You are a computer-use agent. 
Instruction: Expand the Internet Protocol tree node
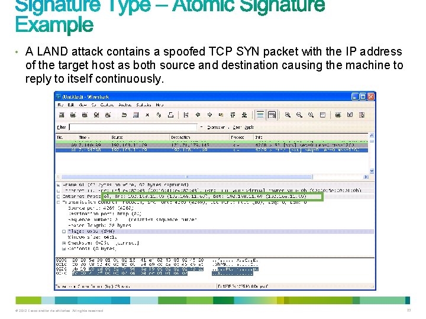click(x=58, y=197)
